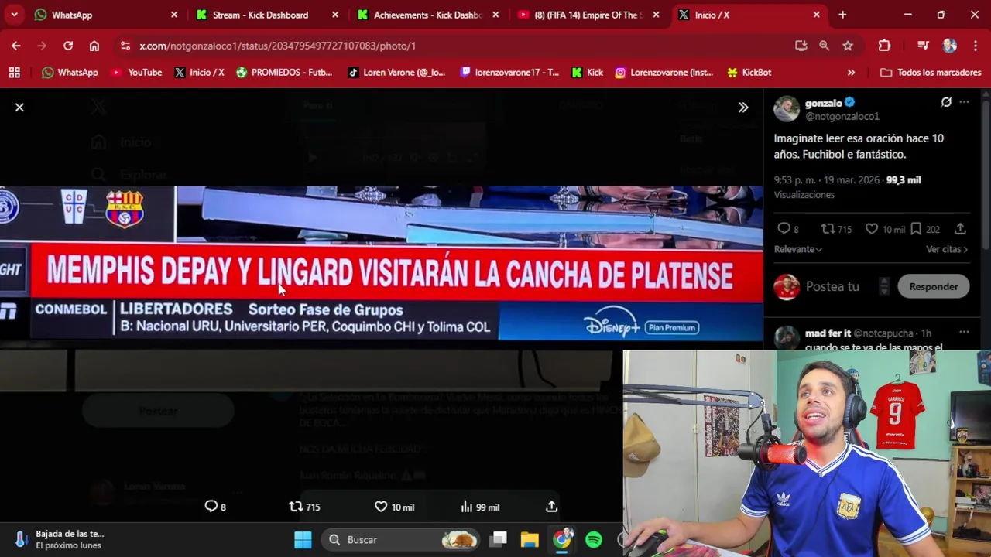Screen dimensions: 991x557
Task: Open the YouTube bookmark
Action: 136,72
